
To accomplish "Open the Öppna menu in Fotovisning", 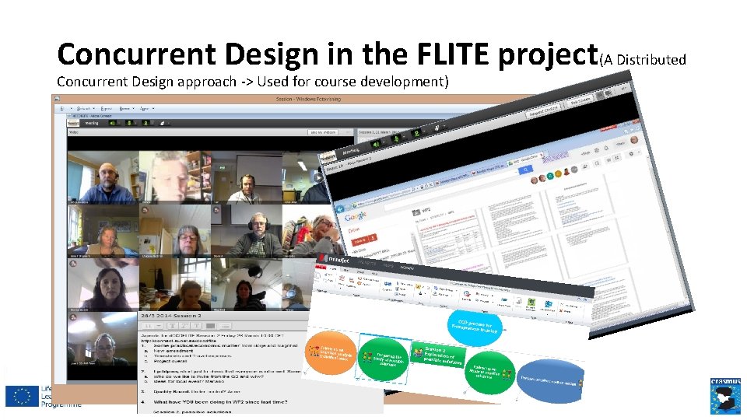I will click(146, 109).
